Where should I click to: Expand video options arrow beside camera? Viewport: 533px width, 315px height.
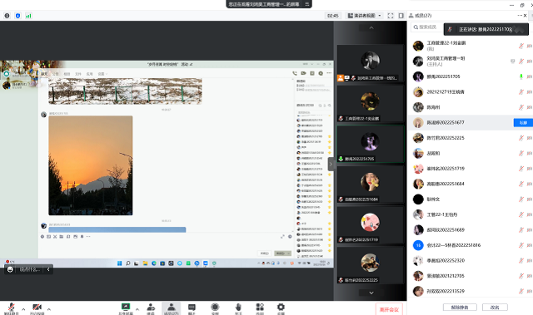[x=49, y=309]
